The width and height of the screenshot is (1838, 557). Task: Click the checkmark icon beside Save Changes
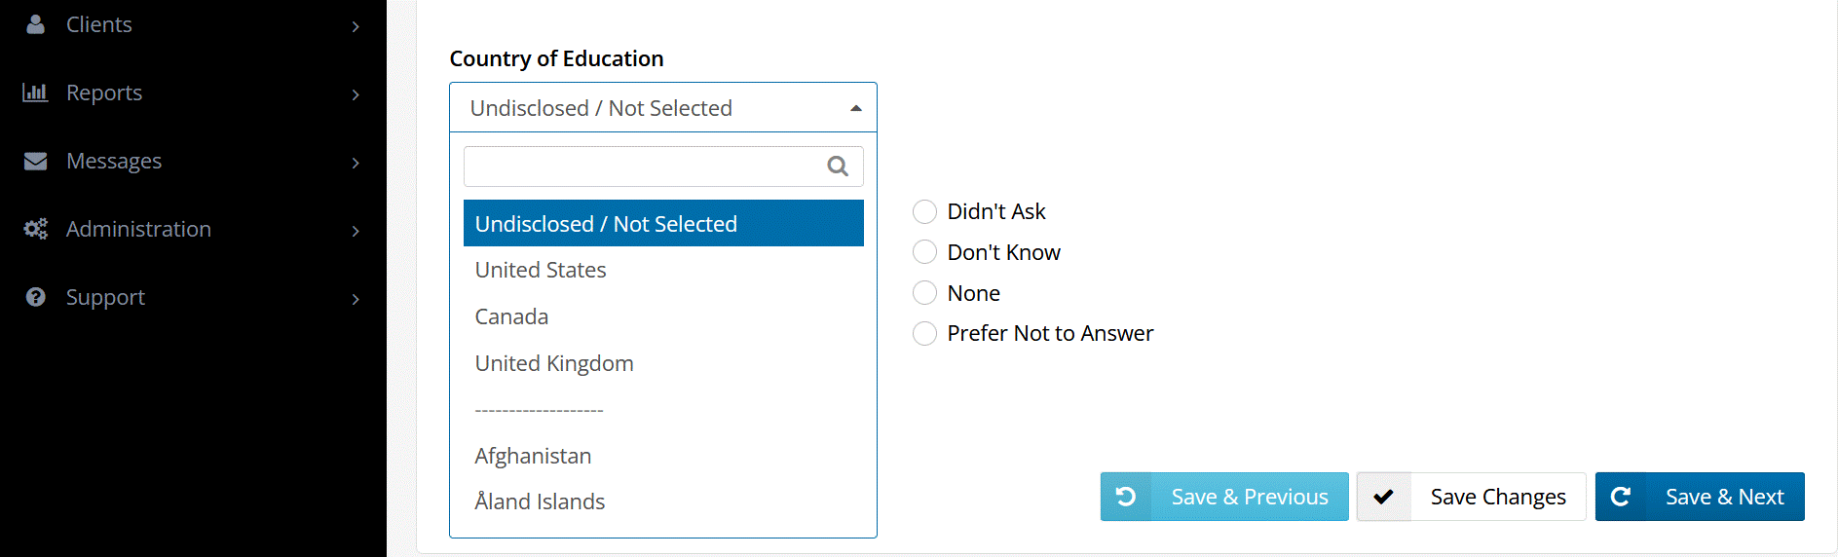[x=1383, y=497]
